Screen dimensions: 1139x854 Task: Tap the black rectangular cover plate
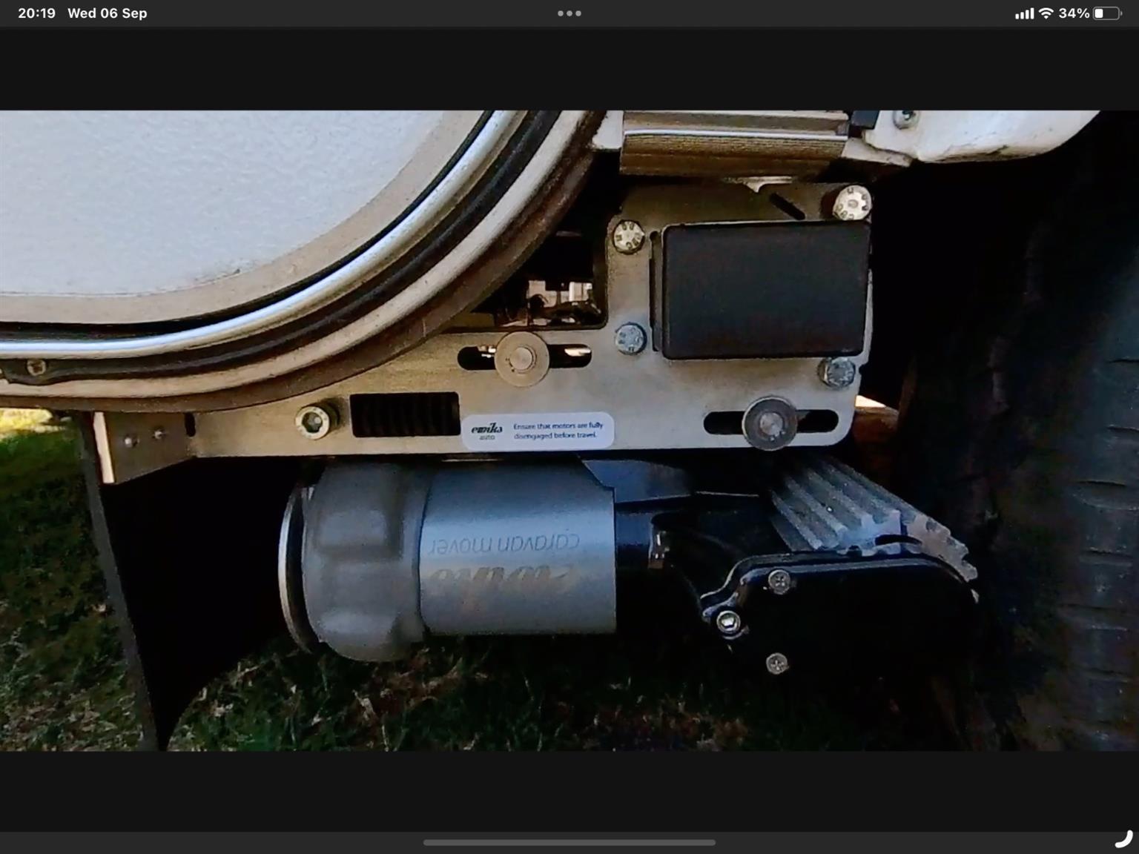pos(764,289)
